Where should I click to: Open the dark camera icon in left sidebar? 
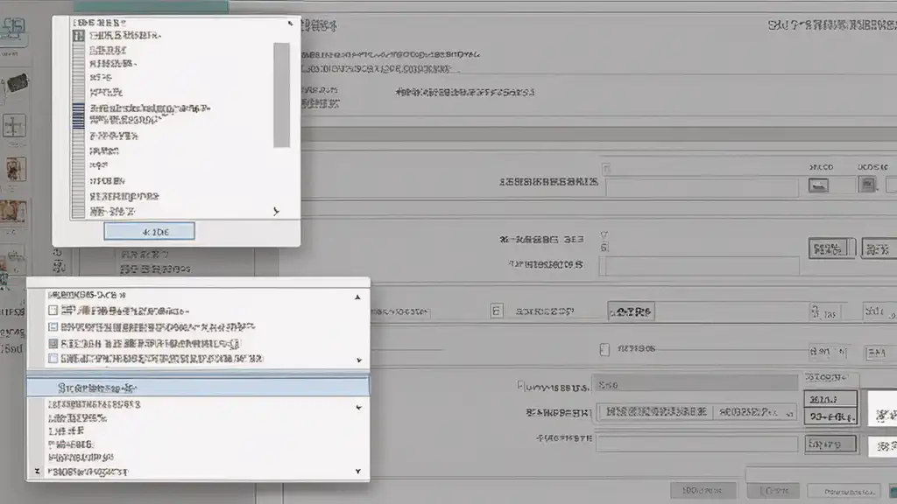(17, 83)
